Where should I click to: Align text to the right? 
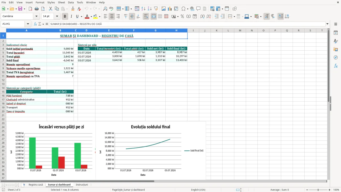[118, 16]
